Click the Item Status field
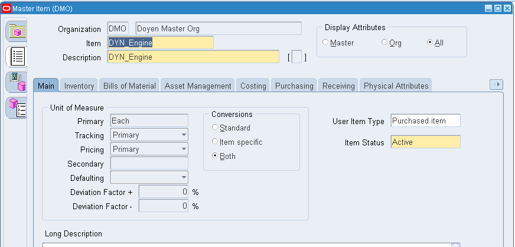The height and width of the screenshot is (247, 515). (426, 142)
